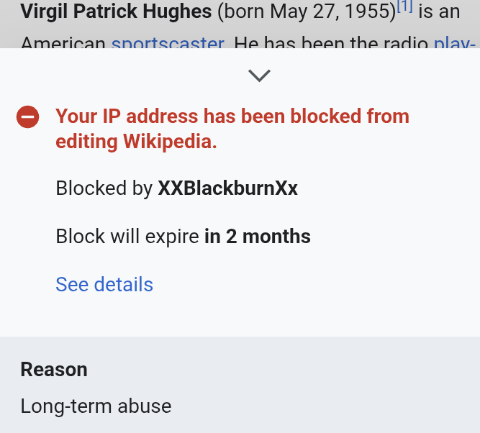Click the 'Block will expire' label
The width and height of the screenshot is (480, 433).
tap(128, 236)
